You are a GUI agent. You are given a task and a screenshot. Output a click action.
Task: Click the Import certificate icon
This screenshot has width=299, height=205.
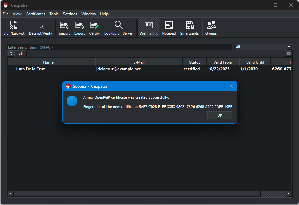[x=64, y=28]
